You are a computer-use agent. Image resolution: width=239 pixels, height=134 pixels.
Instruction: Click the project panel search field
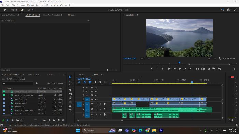point(18,83)
